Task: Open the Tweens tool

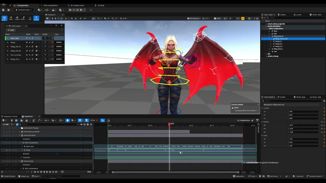Action: [x=17, y=18]
